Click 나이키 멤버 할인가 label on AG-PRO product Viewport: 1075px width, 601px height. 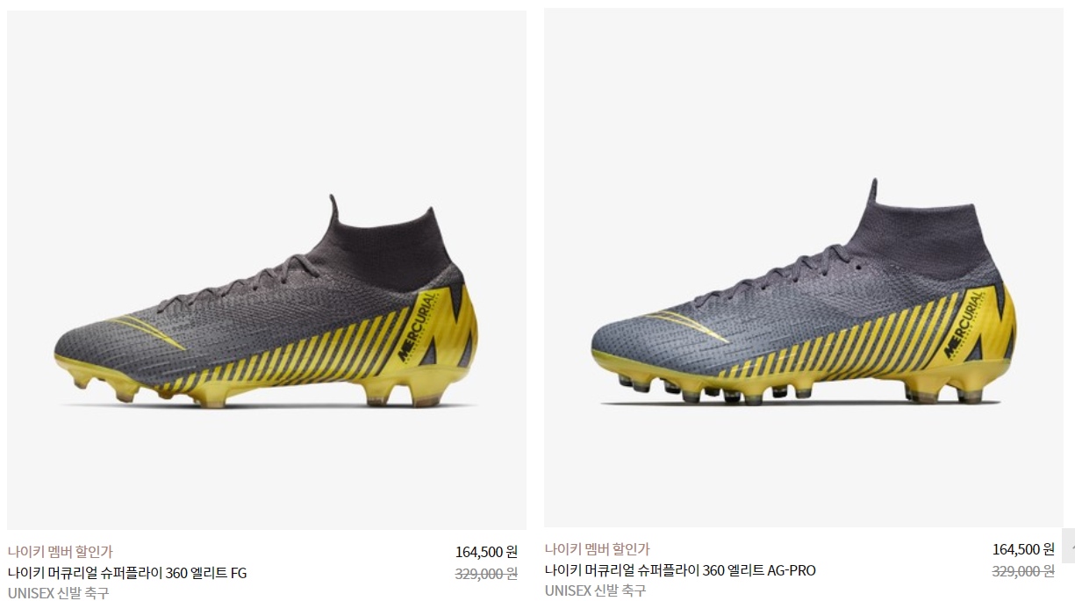coord(597,549)
